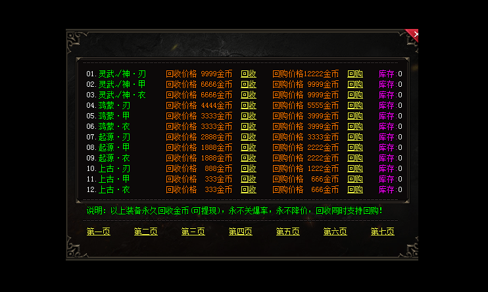Recycle item 10 上古·刃 for 888金币
This screenshot has height=292, width=488.
pyautogui.click(x=249, y=169)
